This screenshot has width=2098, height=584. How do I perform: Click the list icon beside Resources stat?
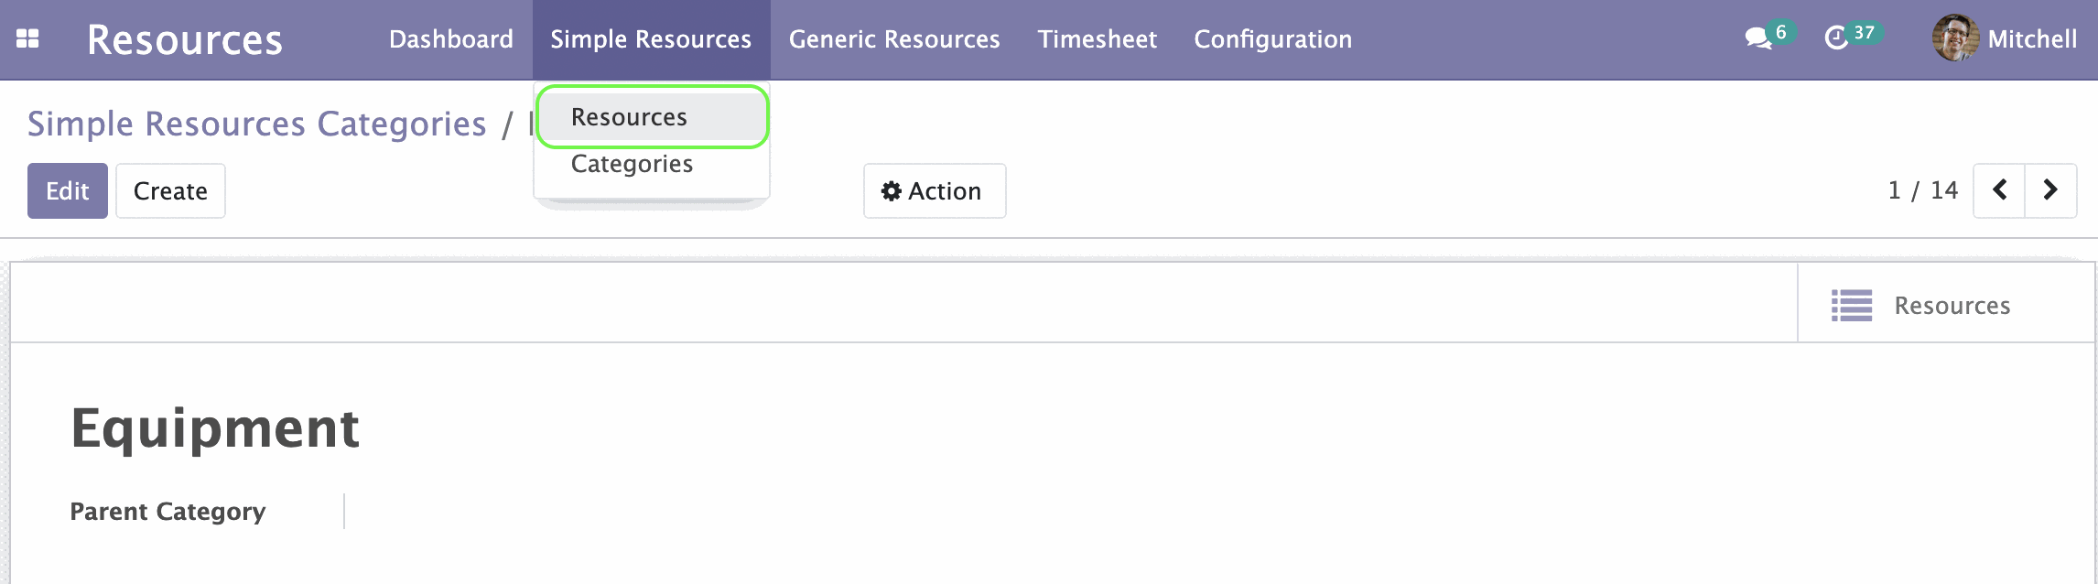[1851, 306]
